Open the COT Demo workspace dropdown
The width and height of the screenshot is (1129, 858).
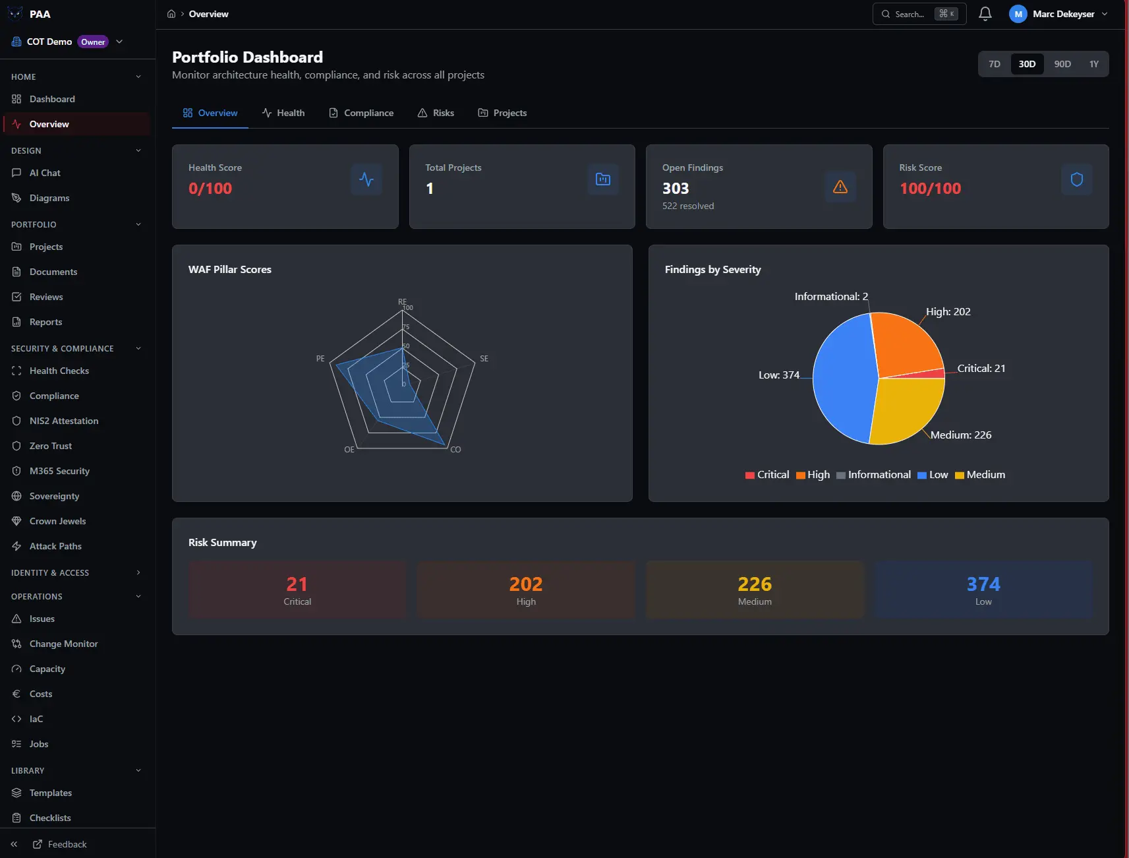click(67, 42)
